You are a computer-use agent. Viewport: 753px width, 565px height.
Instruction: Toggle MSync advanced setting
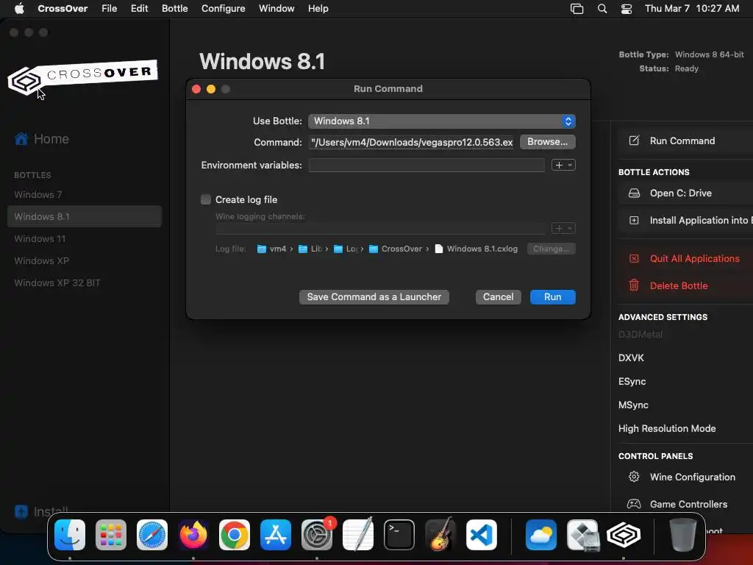point(633,405)
